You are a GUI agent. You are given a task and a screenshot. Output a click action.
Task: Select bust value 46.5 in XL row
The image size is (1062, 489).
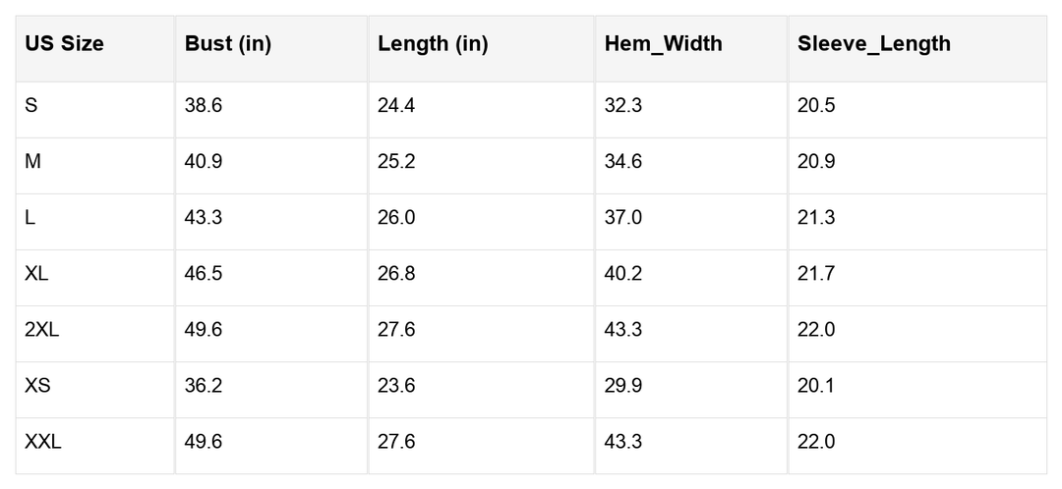point(204,273)
